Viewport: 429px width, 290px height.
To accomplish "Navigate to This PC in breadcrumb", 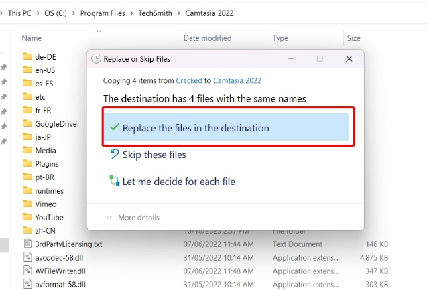I will (x=19, y=13).
